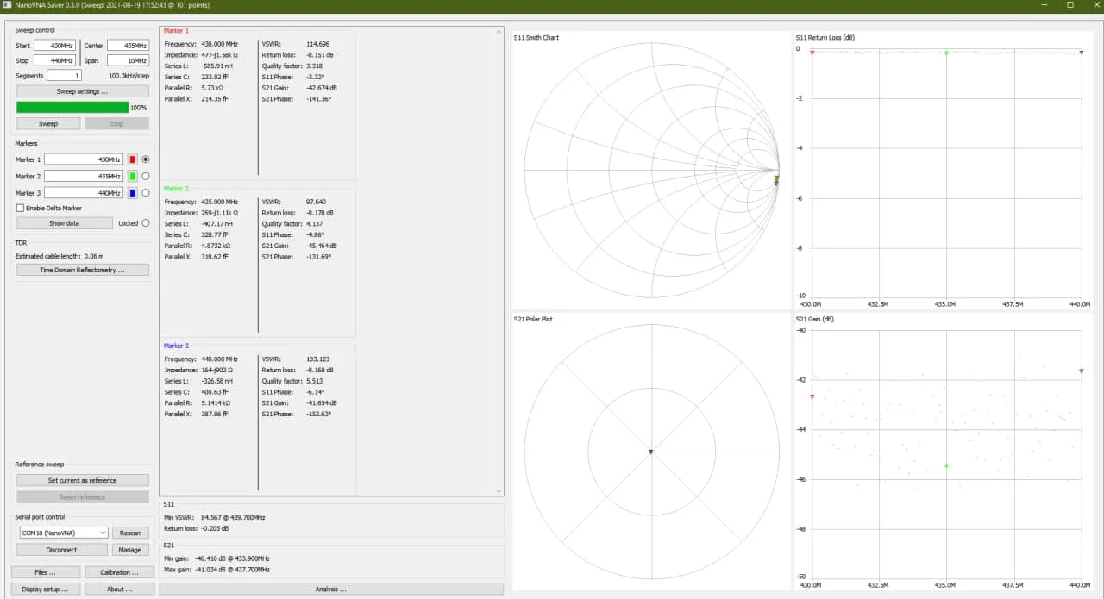1104x599 pixels.
Task: Select the Marker 3 radio button
Action: (146, 193)
